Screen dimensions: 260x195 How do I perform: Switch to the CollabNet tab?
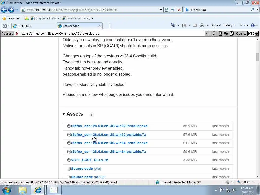34,26
